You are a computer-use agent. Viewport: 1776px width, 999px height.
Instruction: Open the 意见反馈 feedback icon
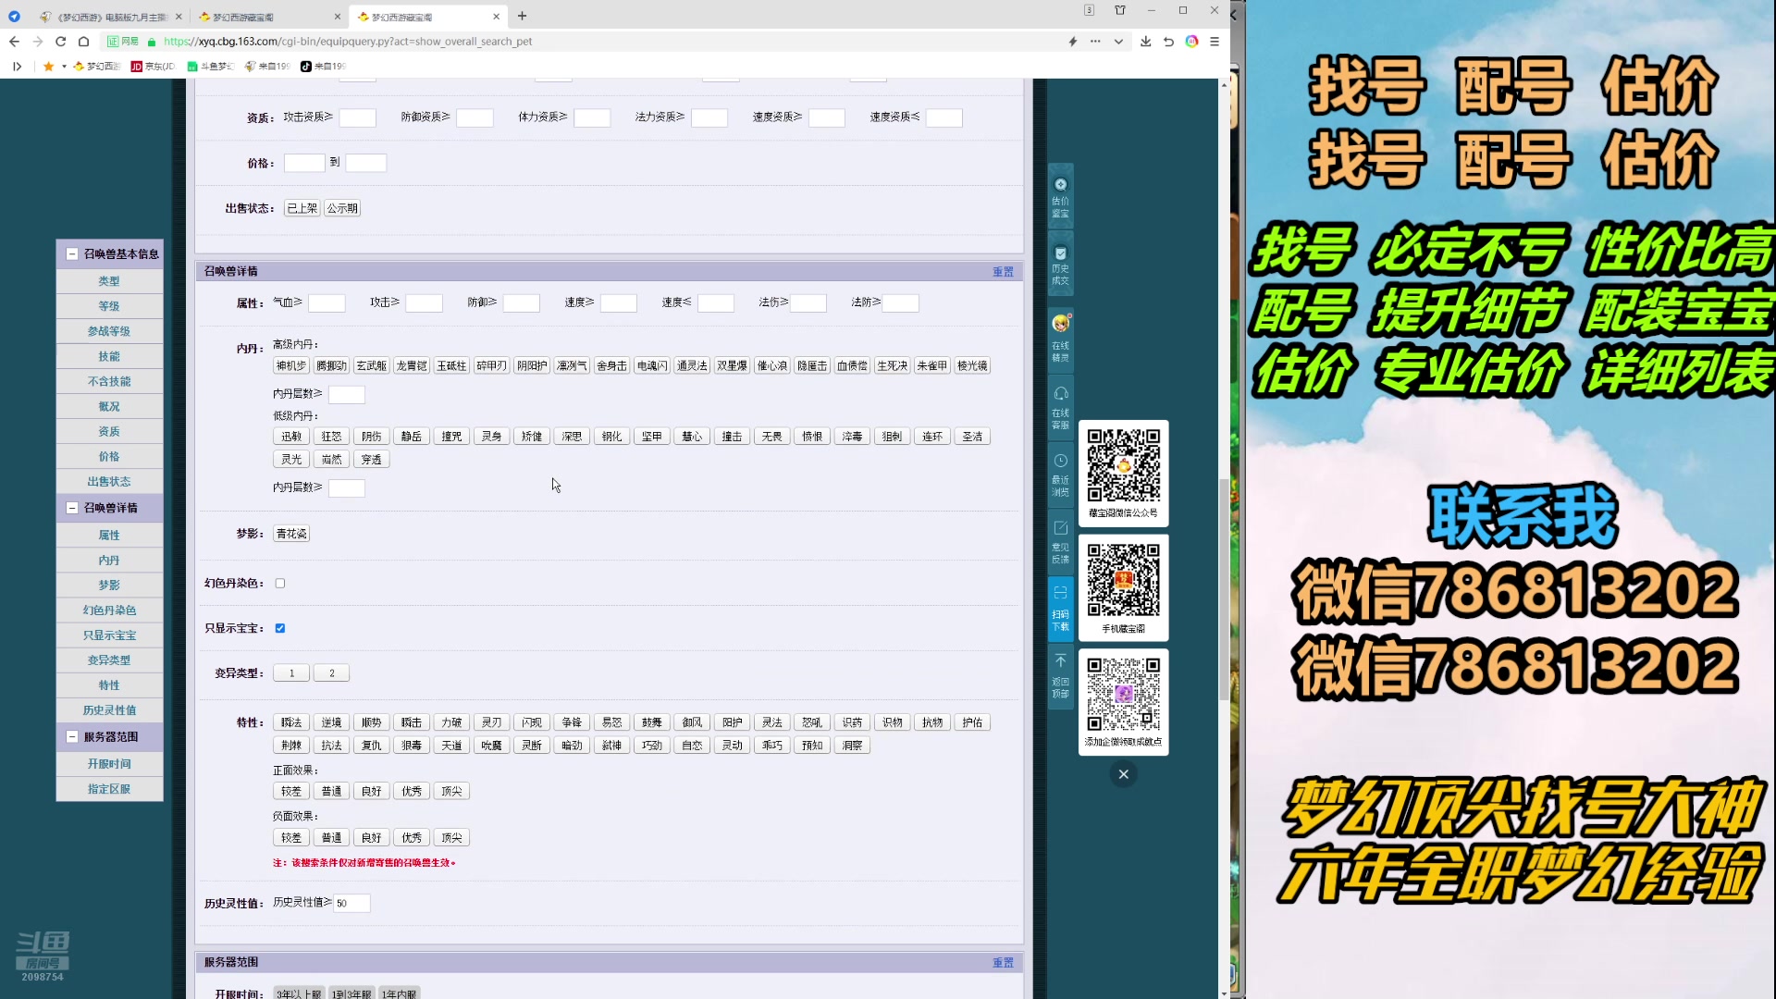pos(1061,542)
